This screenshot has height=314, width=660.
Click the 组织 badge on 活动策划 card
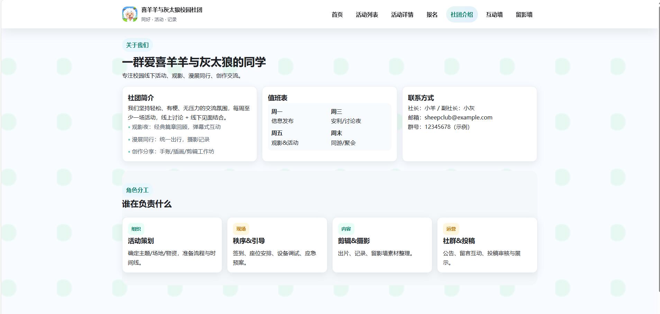click(135, 229)
